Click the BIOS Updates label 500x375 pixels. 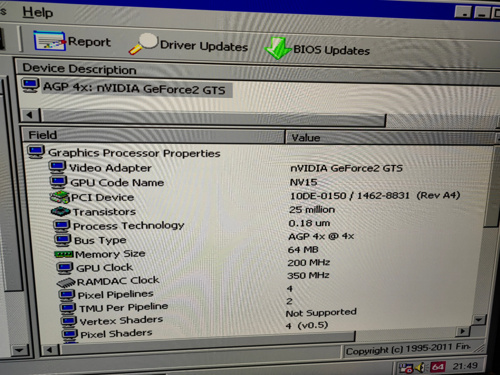point(332,50)
